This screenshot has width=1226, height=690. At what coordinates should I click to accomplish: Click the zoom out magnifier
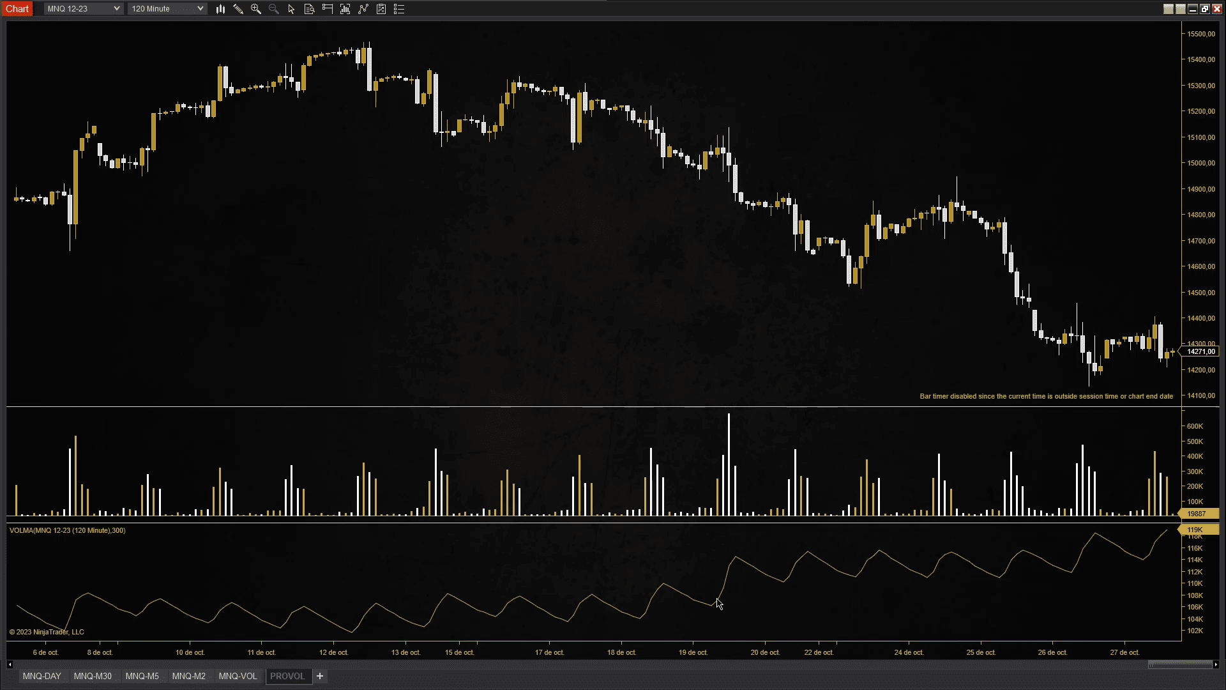click(x=274, y=9)
